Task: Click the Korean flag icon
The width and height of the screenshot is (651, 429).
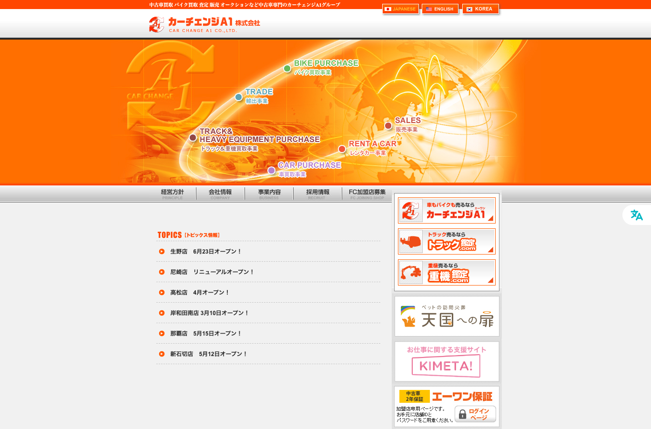Action: [x=469, y=9]
